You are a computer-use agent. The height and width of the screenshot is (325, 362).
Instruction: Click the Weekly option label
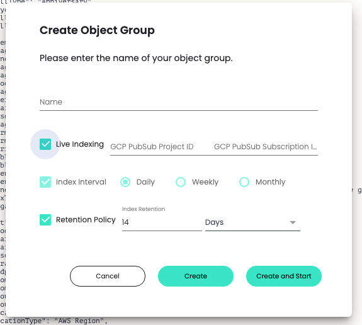(x=205, y=182)
